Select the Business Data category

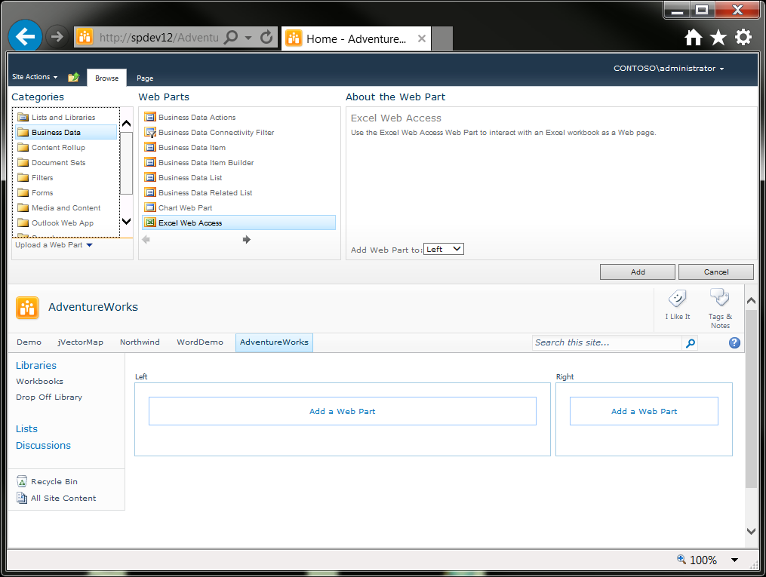66,132
